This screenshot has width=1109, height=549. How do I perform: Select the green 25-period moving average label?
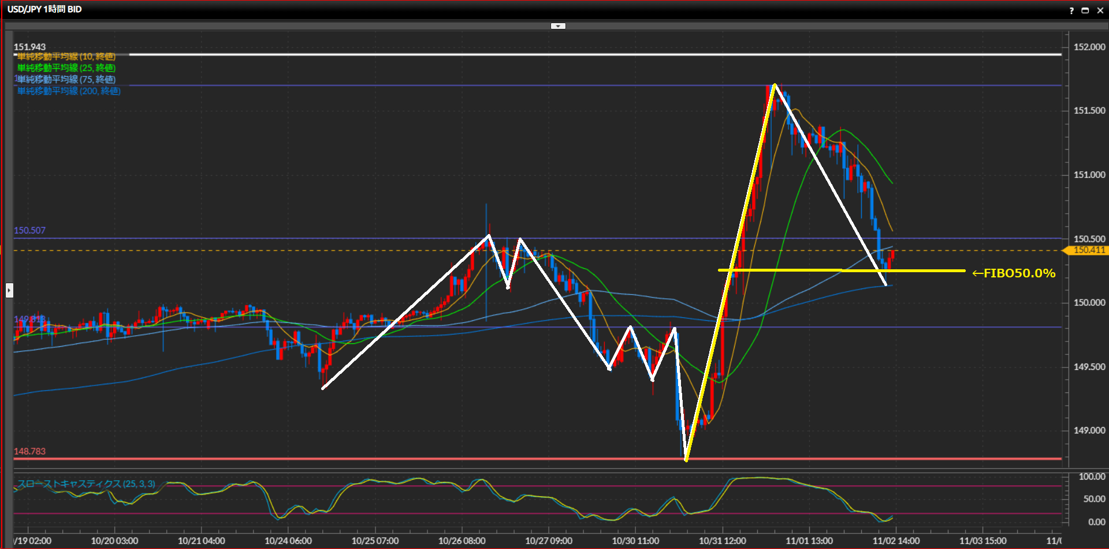66,68
